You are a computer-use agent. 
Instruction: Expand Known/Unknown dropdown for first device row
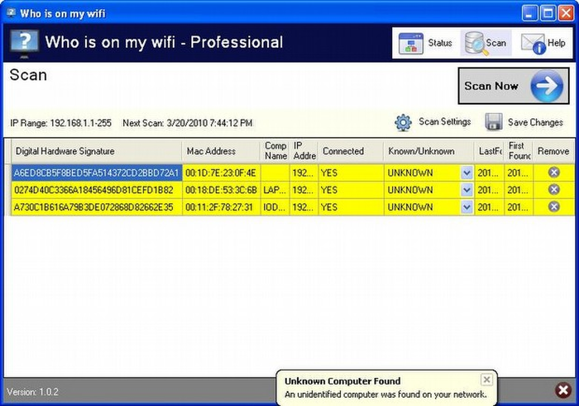pyautogui.click(x=467, y=173)
